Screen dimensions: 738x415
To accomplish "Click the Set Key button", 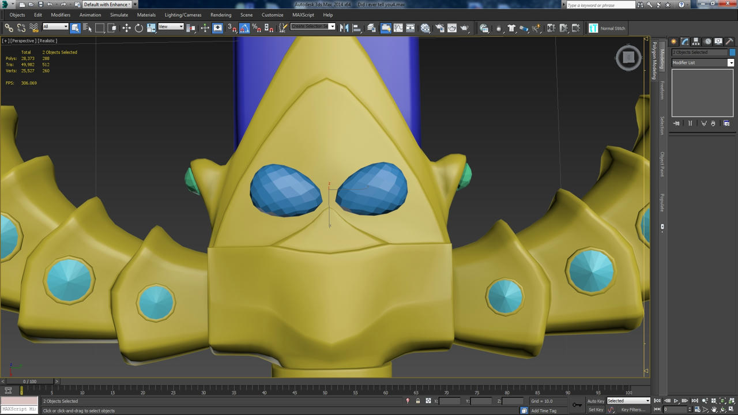I will click(x=596, y=410).
